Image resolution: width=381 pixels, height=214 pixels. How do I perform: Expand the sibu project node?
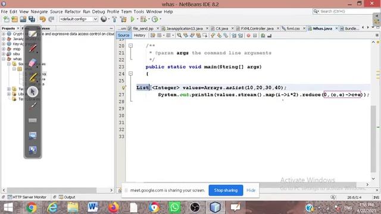[x=4, y=54]
